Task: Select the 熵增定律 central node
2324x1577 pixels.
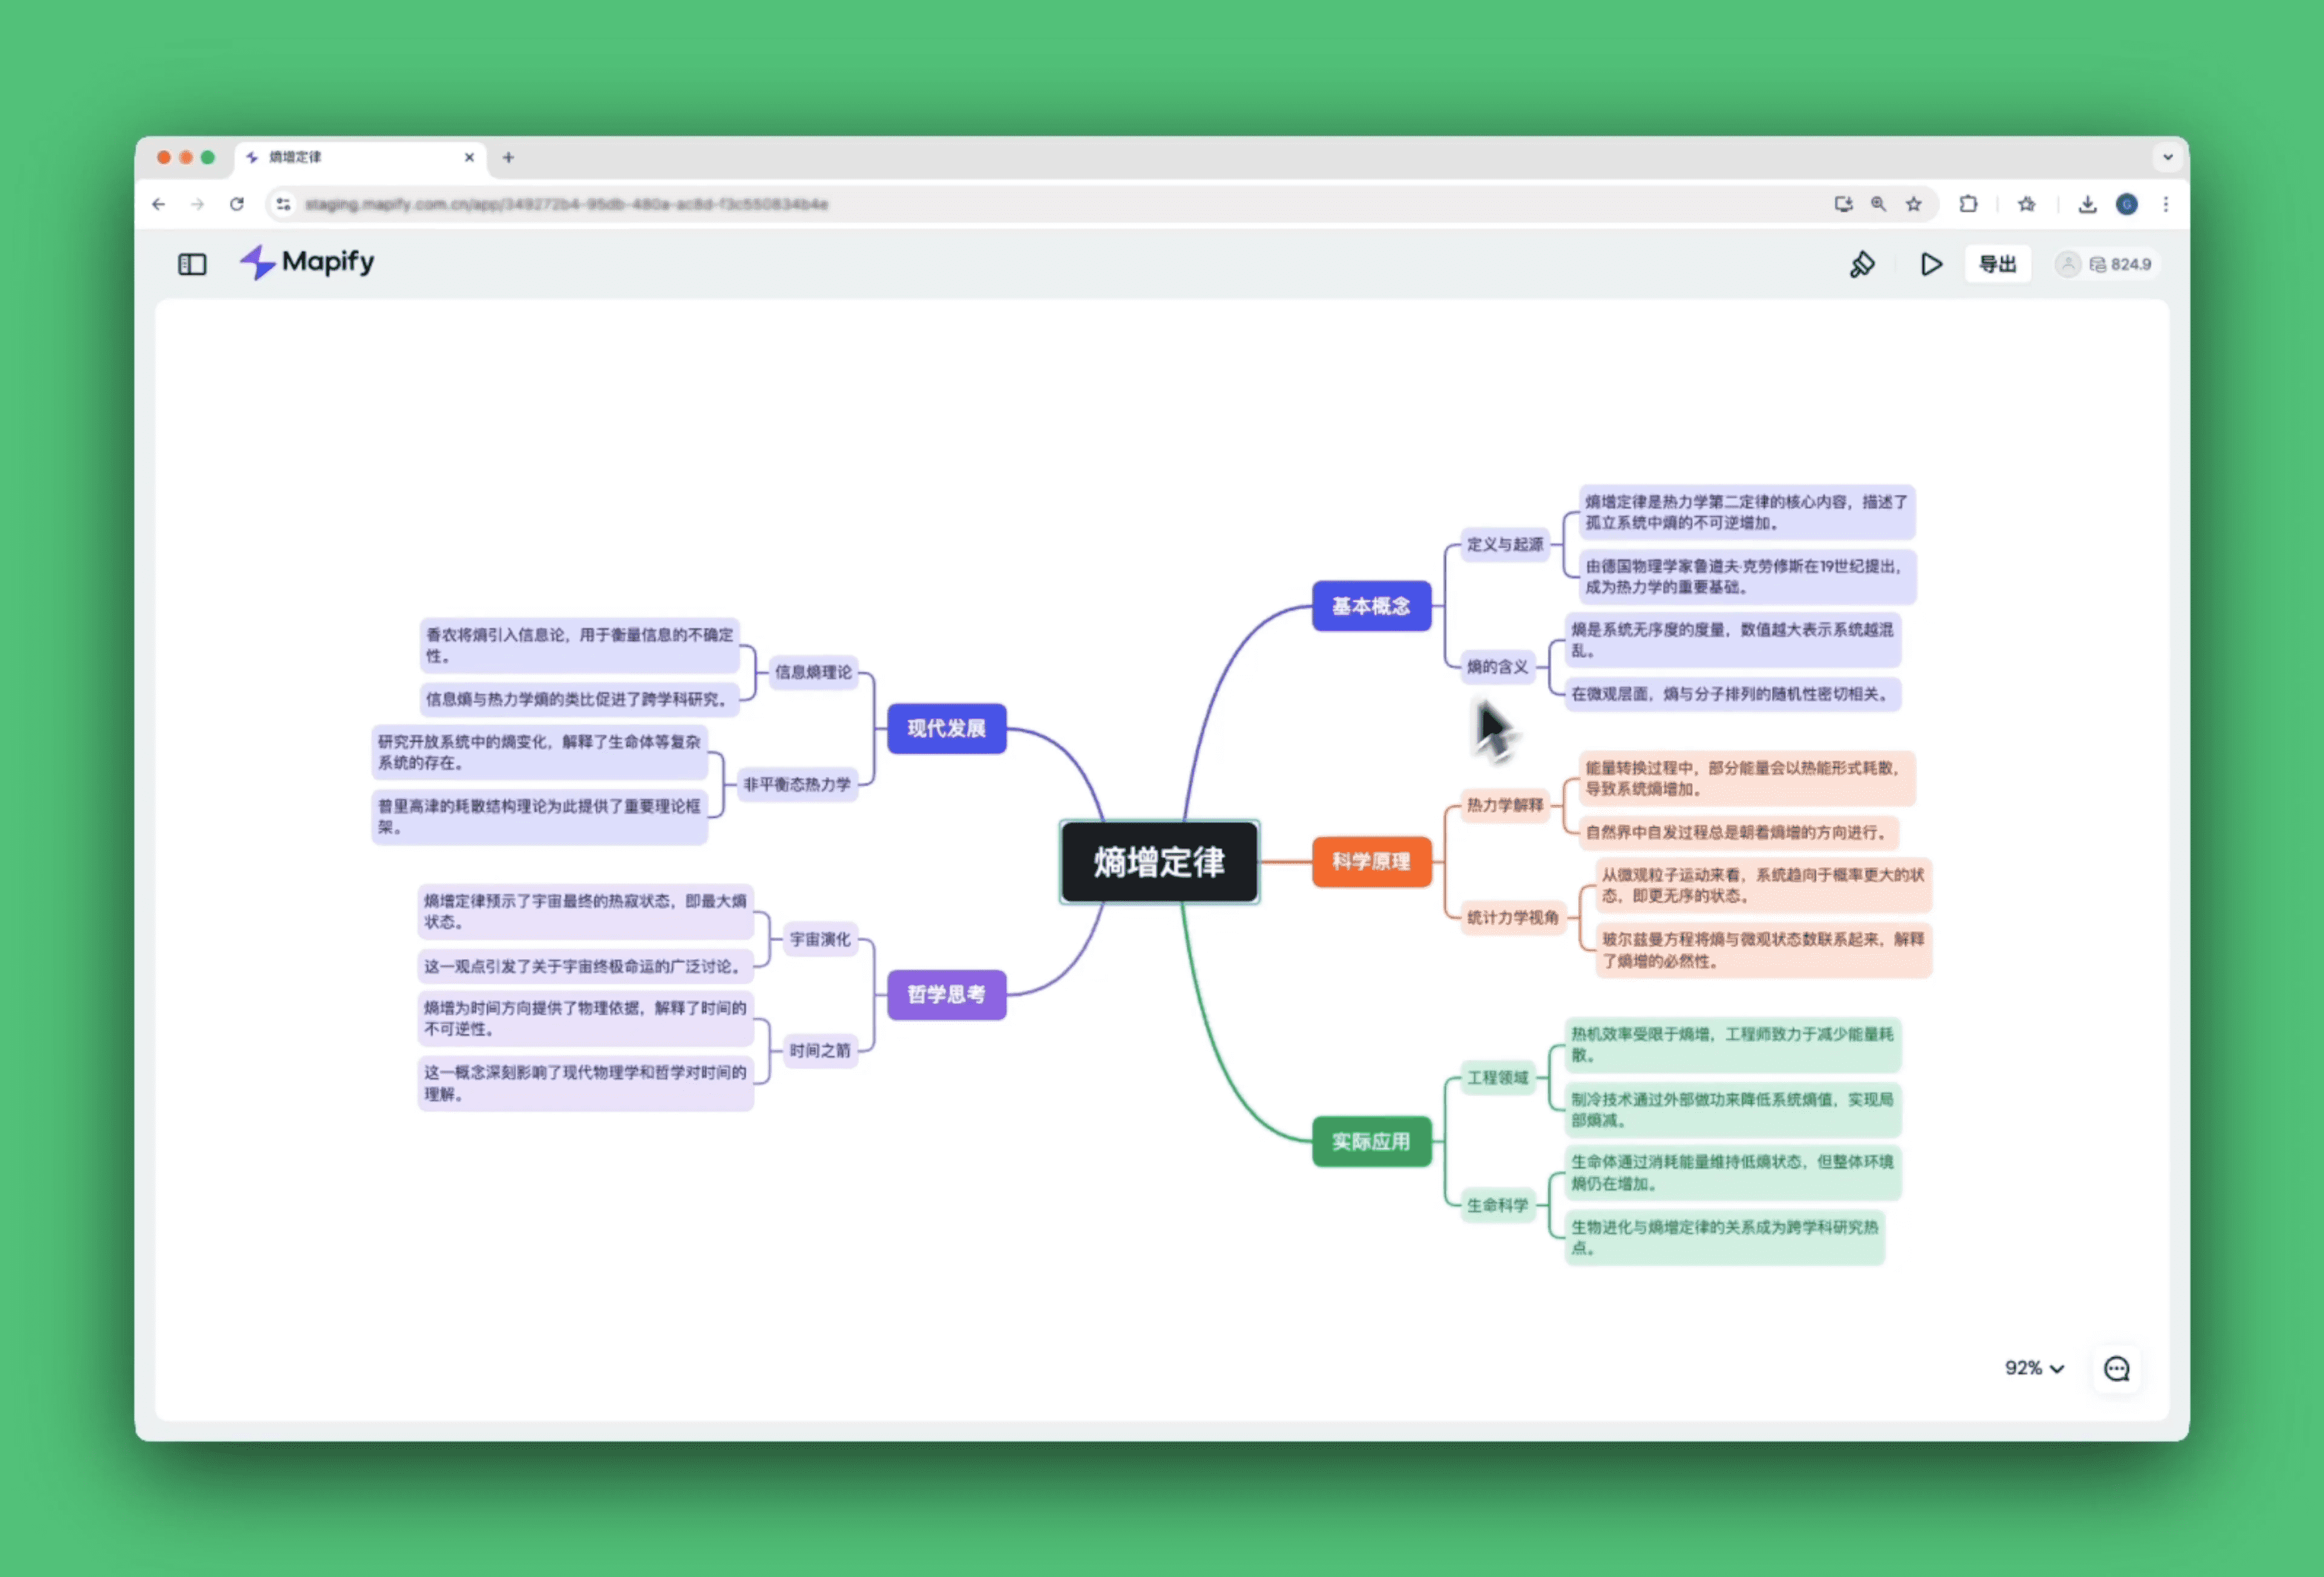Action: (x=1159, y=862)
